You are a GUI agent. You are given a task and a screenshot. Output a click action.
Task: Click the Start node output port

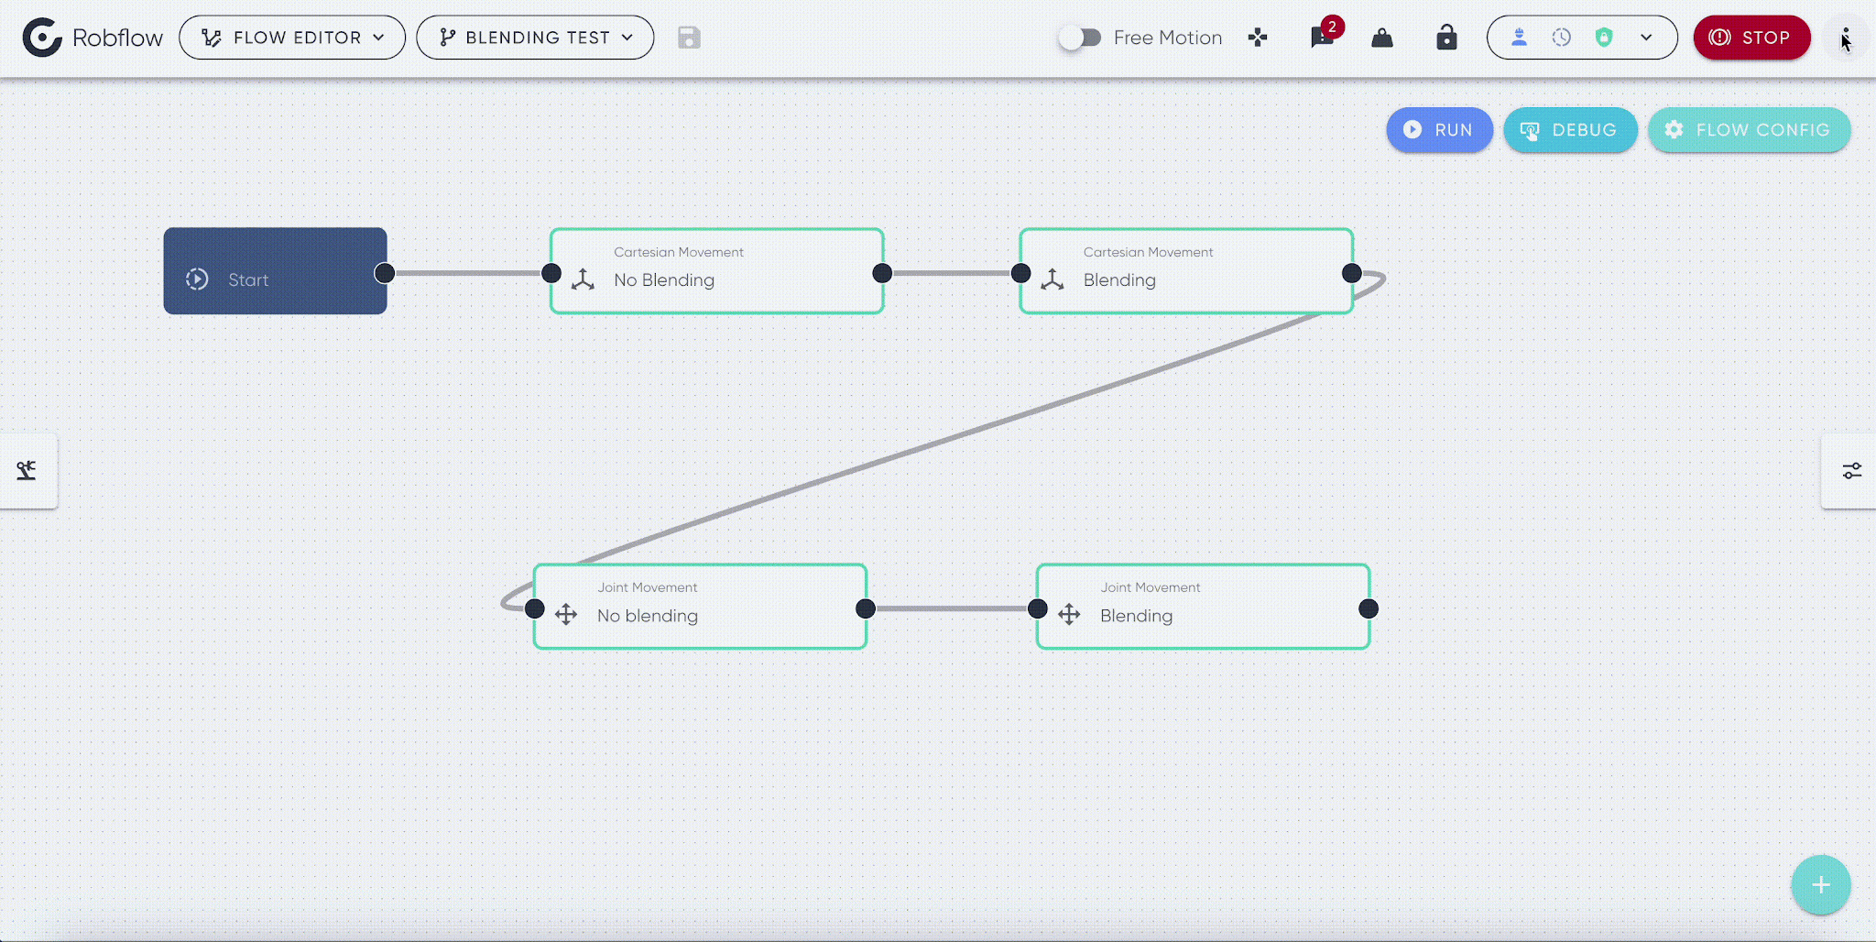[385, 273]
